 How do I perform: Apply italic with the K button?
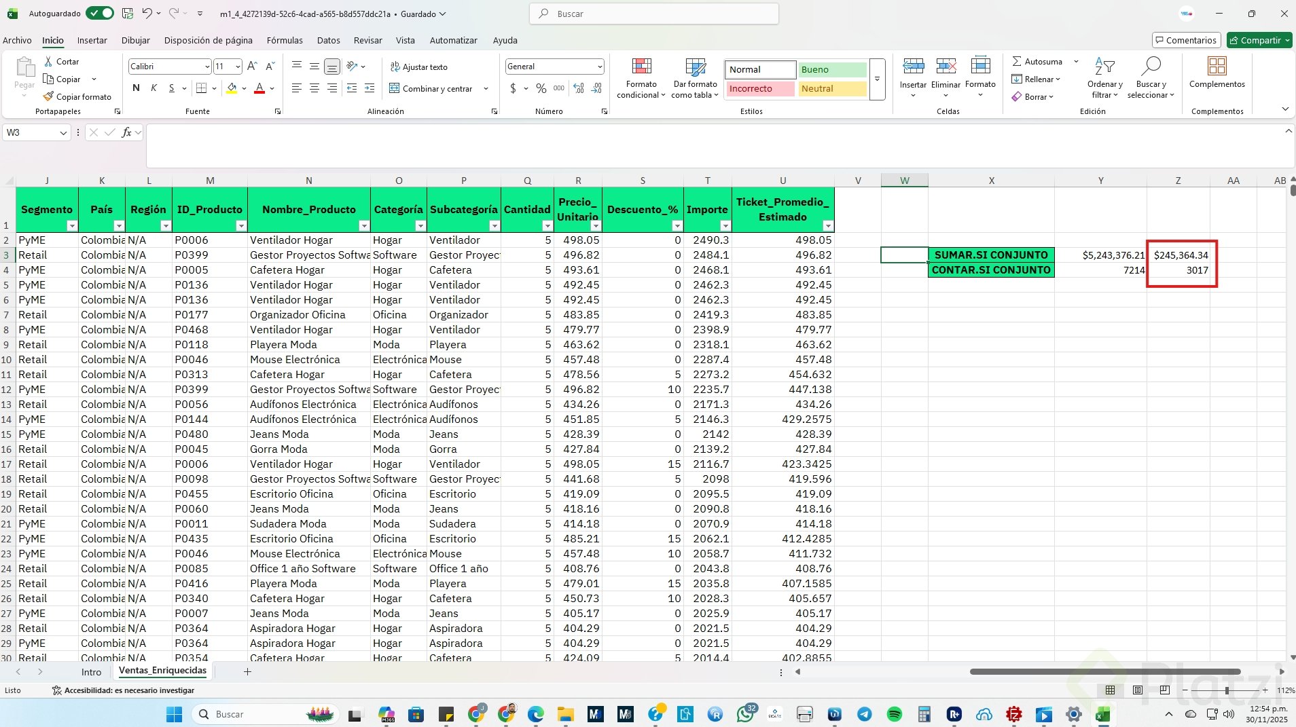(x=154, y=88)
